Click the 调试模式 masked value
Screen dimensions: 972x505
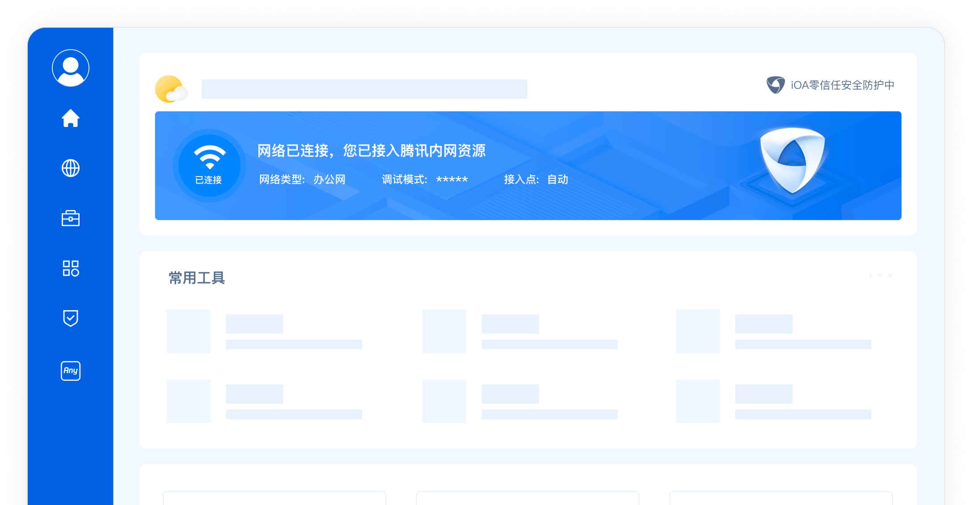click(452, 180)
